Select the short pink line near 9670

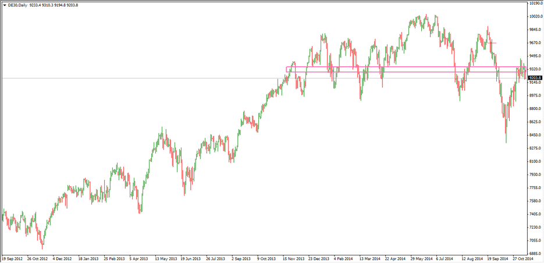click(492, 43)
